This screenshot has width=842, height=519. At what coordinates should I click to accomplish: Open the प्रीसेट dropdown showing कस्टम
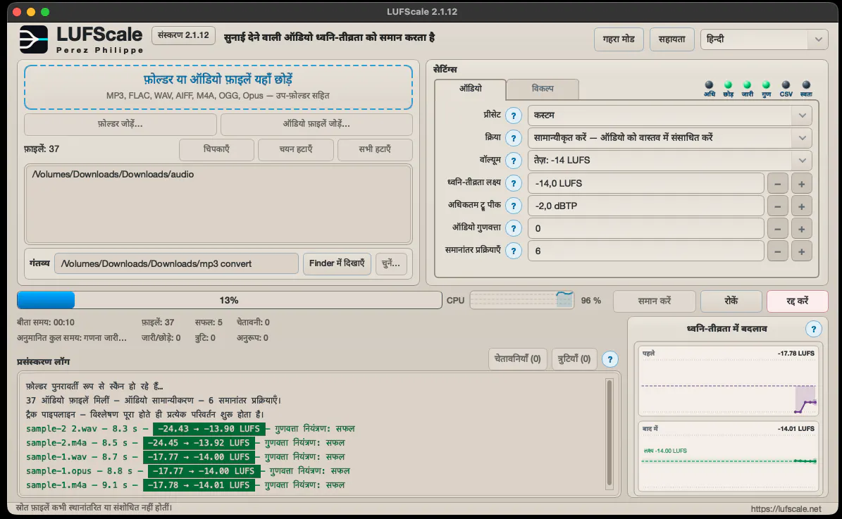pos(669,115)
